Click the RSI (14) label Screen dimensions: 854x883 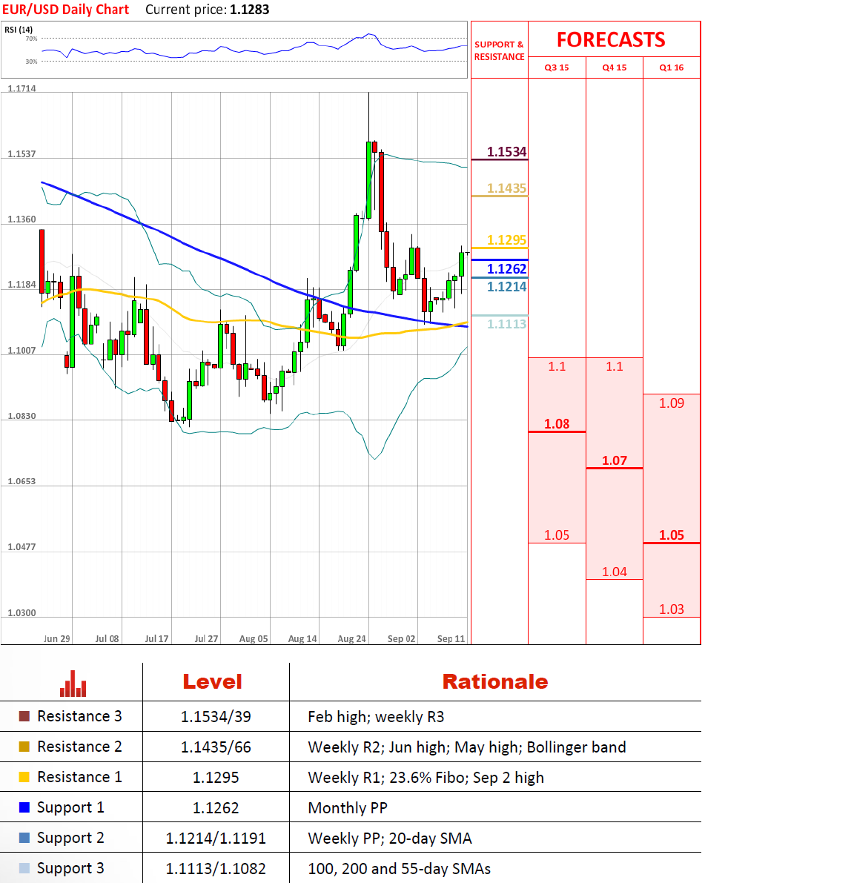click(x=19, y=30)
